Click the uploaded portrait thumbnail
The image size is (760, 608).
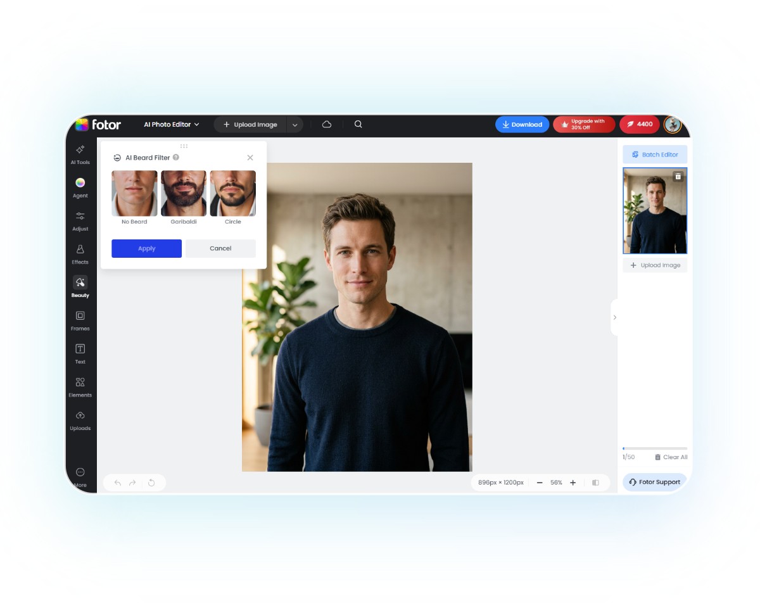tap(654, 210)
